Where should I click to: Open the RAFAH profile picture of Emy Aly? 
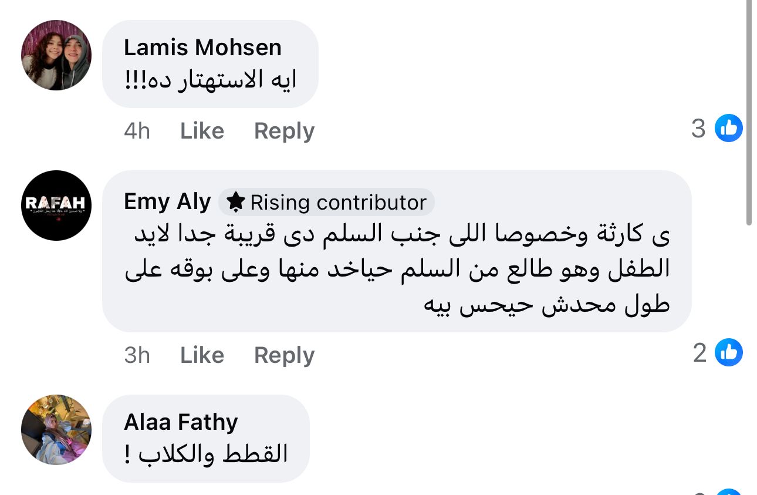[x=56, y=206]
